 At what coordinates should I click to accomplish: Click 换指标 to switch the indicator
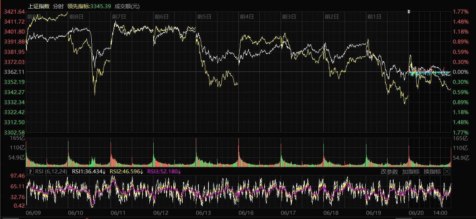pos(432,172)
